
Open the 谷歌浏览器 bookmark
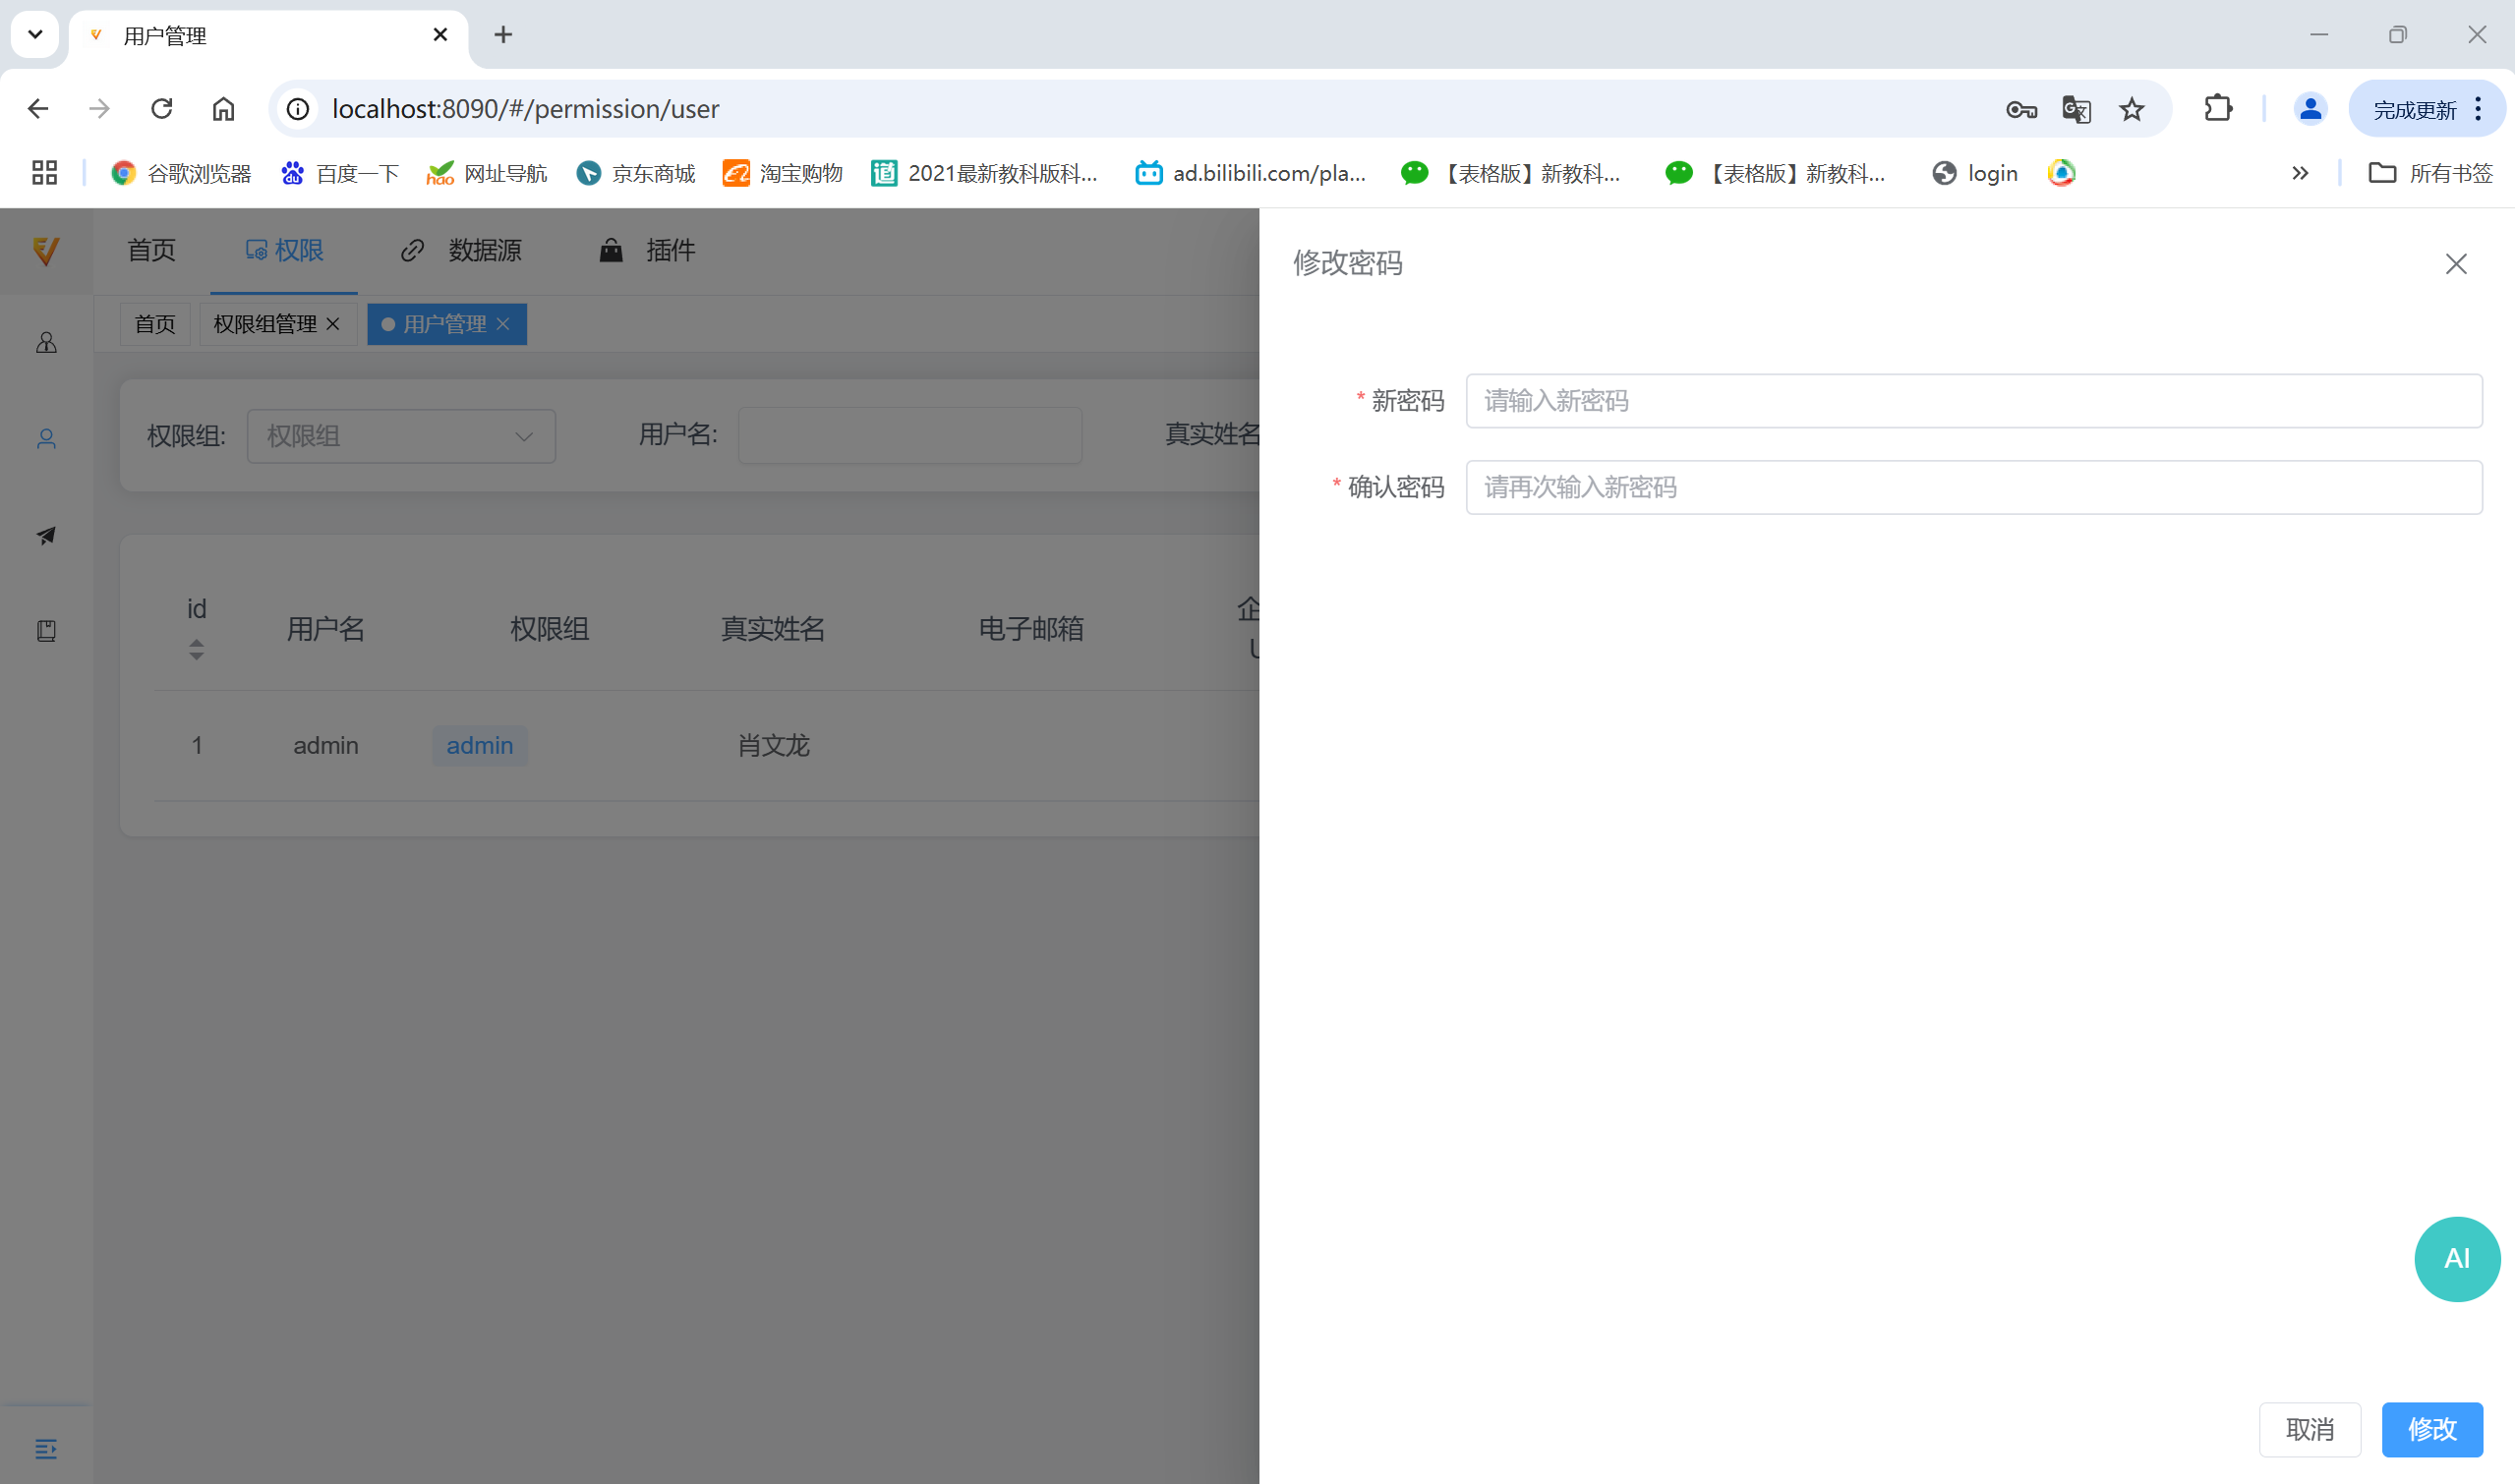(181, 173)
